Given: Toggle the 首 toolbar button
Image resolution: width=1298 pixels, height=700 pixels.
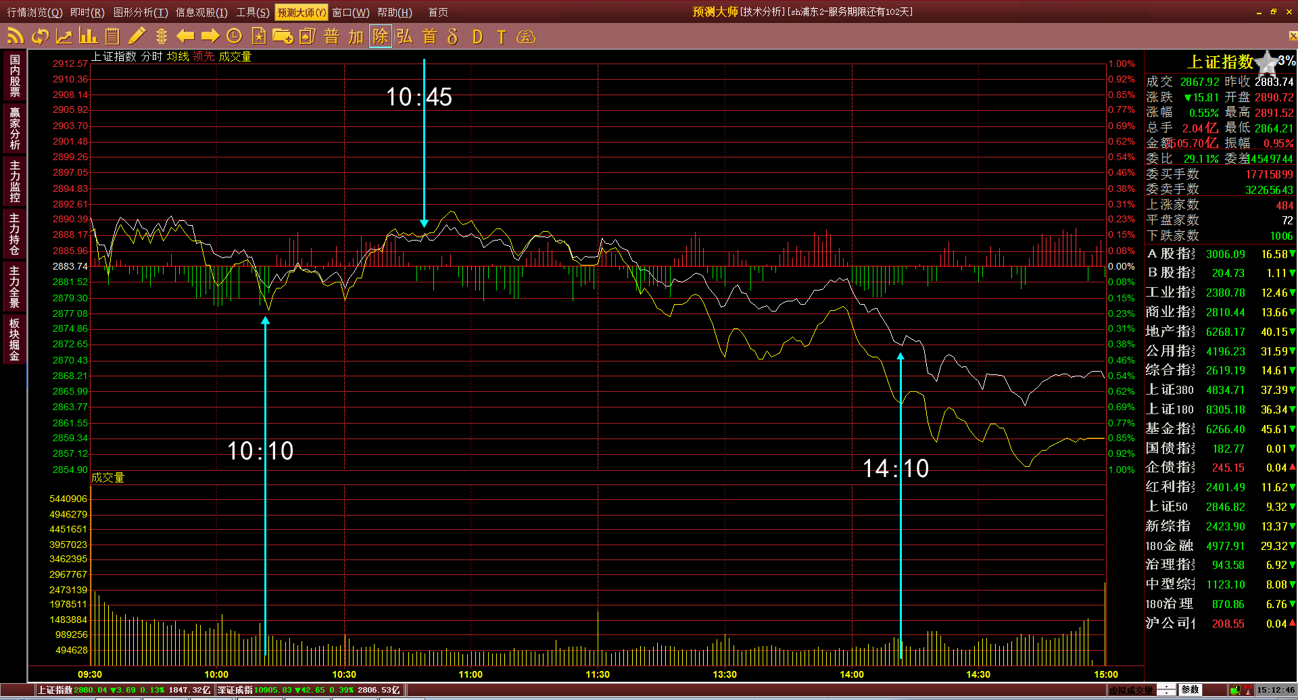Looking at the screenshot, I should point(429,36).
